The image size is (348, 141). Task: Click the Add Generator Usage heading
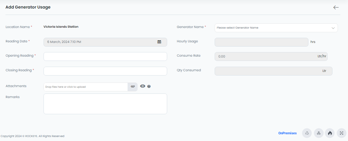point(28,7)
